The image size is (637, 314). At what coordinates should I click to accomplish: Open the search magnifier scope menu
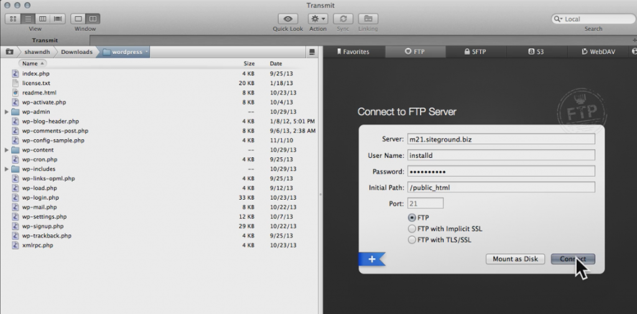tap(558, 19)
